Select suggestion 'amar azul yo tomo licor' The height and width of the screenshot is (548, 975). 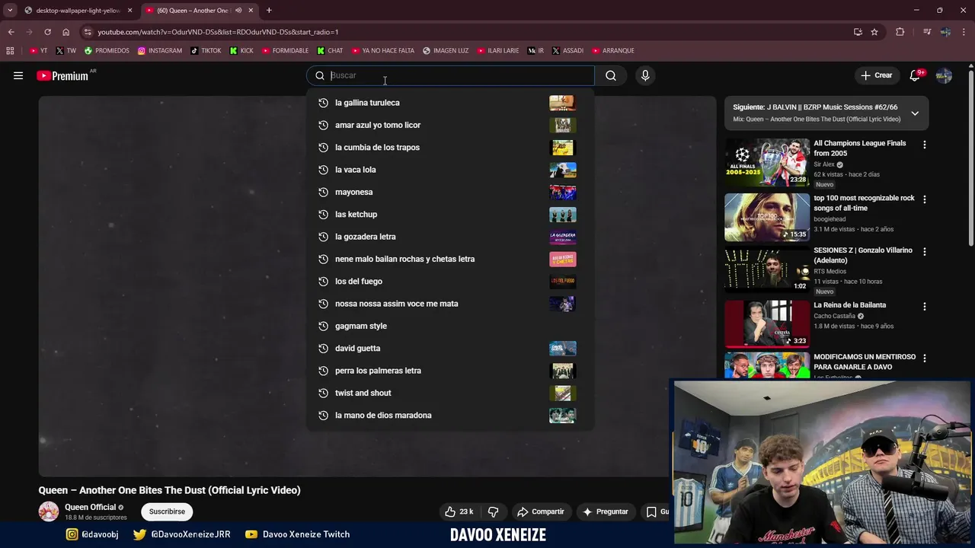450,125
